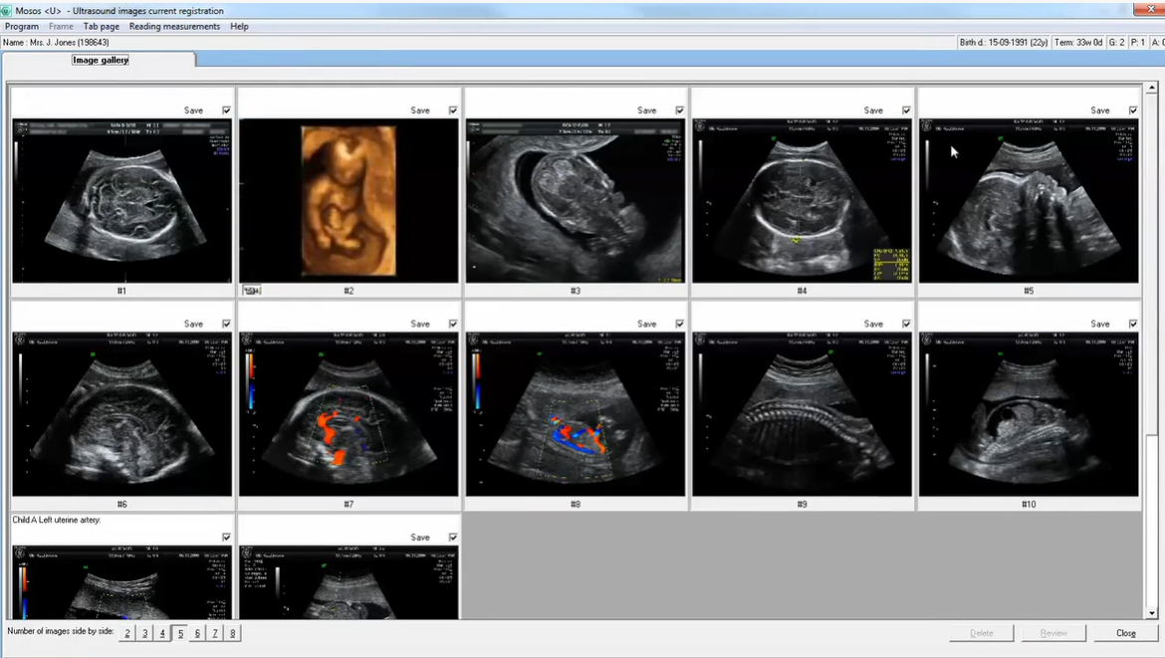Uncheck Save checkbox for image #3
This screenshot has height=658, width=1165.
tap(680, 110)
